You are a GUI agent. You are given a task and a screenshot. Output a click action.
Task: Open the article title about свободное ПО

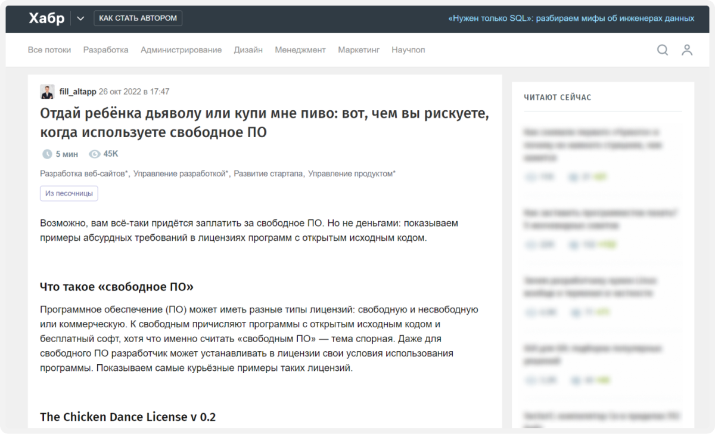265,123
